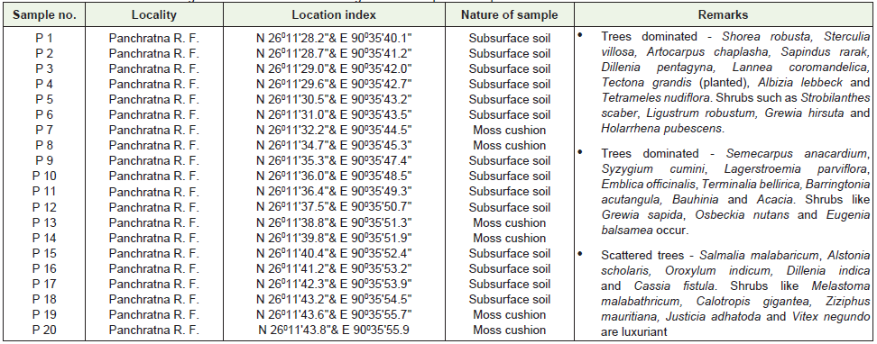Screen dimensions: 877x344
Task: Click 'Subsurface soil' in row P 18
Action: click(509, 299)
